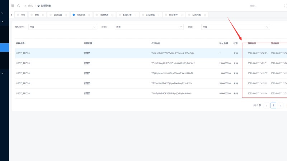Screen dimensions: 287x161
Task: Click the 合约 breadcrumb link
Action: pos(30,6)
